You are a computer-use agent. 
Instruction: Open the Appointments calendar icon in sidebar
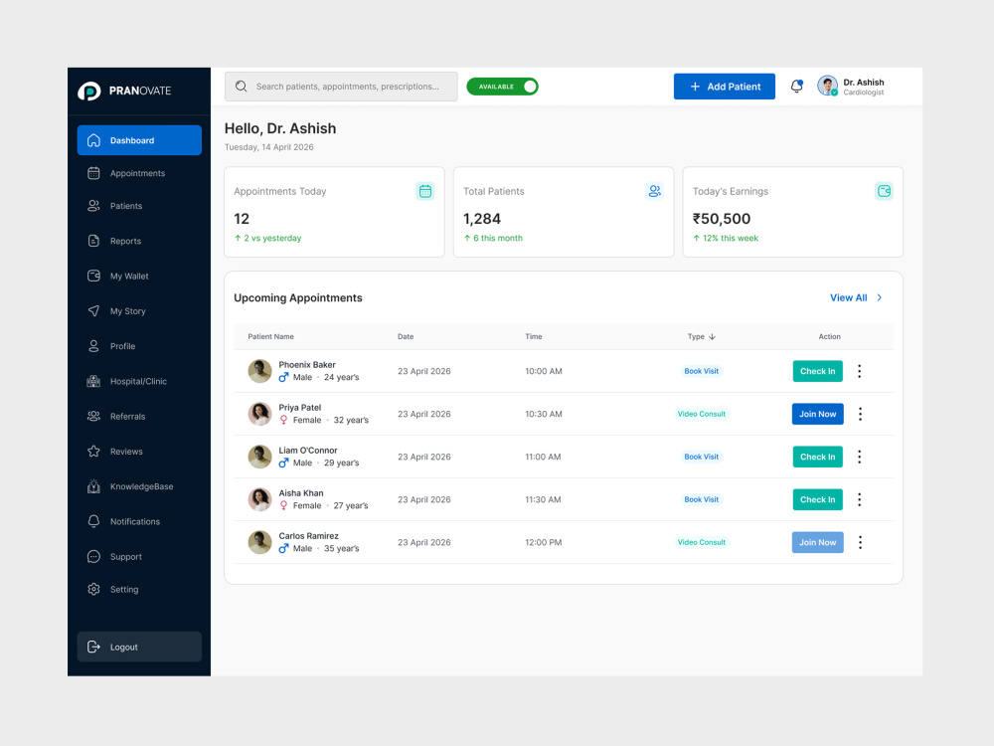93,173
